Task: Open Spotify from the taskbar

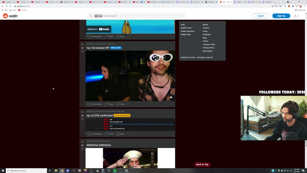Action: (115, 171)
